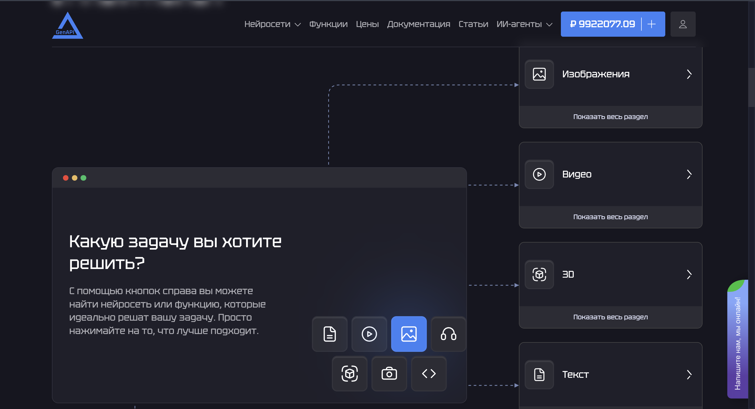
Task: Click the Текст card title
Action: click(x=575, y=374)
